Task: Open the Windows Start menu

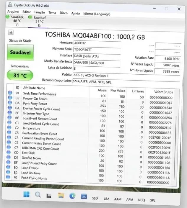Action: [x=26, y=194]
